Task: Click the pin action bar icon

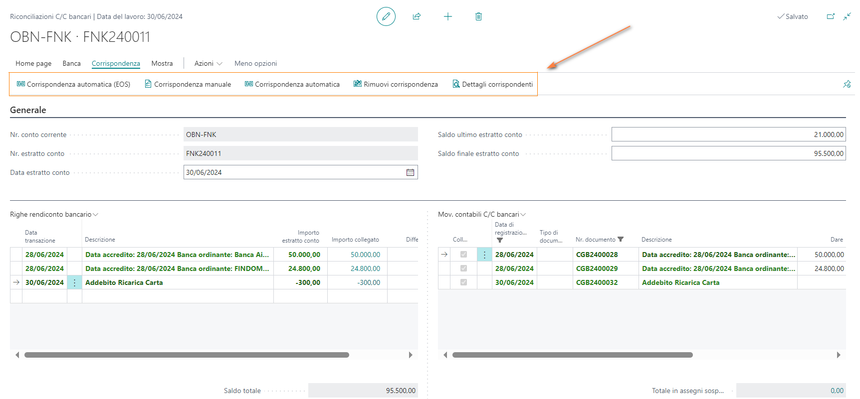Action: 847,84
